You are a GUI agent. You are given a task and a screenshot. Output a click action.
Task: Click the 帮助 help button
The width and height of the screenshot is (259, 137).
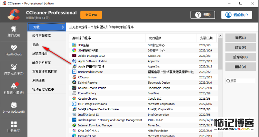coord(203,15)
